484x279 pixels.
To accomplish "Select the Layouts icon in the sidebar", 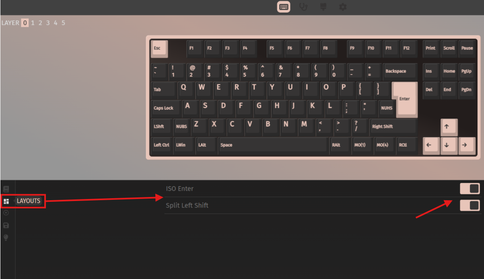I will point(6,201).
